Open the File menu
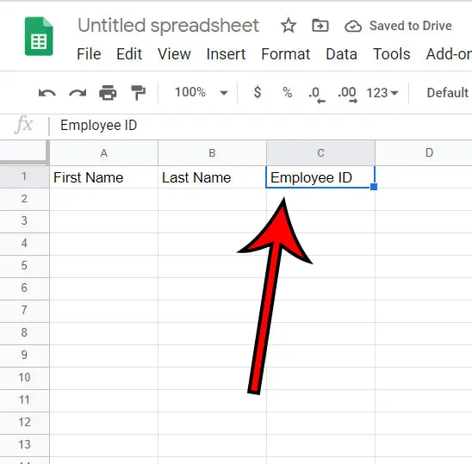The image size is (472, 464). pyautogui.click(x=89, y=54)
